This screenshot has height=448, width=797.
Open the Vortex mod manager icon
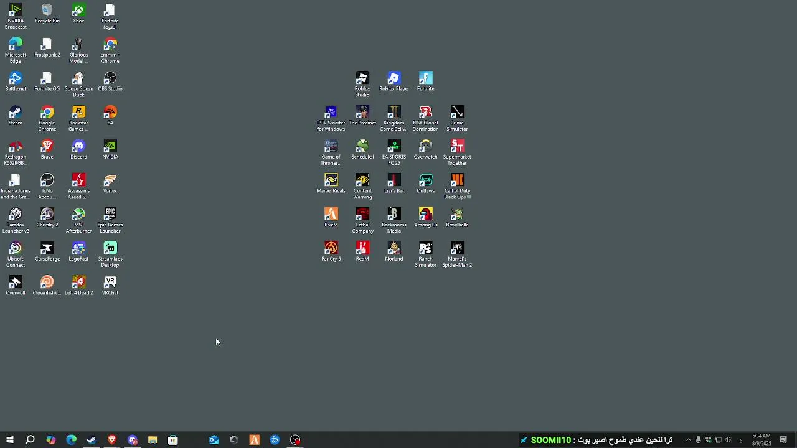pyautogui.click(x=110, y=184)
